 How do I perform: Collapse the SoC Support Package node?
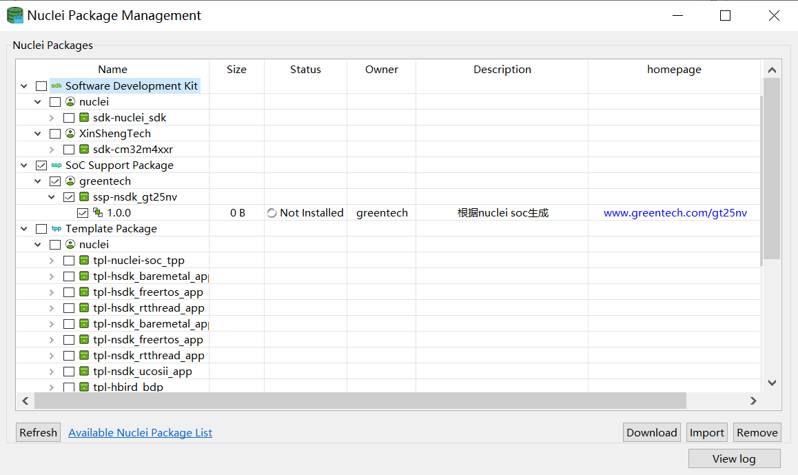pos(24,165)
